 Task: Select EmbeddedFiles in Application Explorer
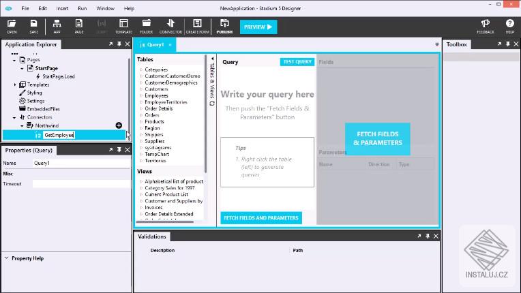[43, 109]
